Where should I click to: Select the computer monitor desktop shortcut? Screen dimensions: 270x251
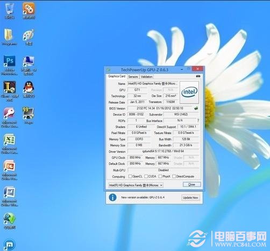tap(29, 65)
